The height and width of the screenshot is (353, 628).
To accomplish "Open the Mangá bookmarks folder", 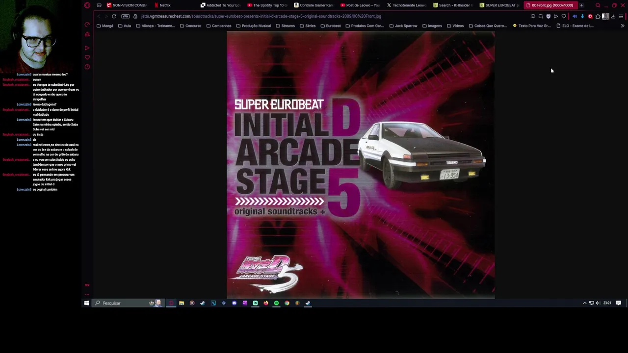I will (x=105, y=26).
